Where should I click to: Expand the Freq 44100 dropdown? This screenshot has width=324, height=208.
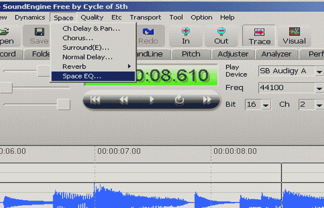click(319, 88)
